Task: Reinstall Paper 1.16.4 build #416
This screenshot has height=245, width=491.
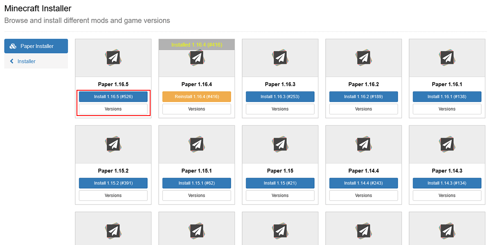Action: (197, 97)
